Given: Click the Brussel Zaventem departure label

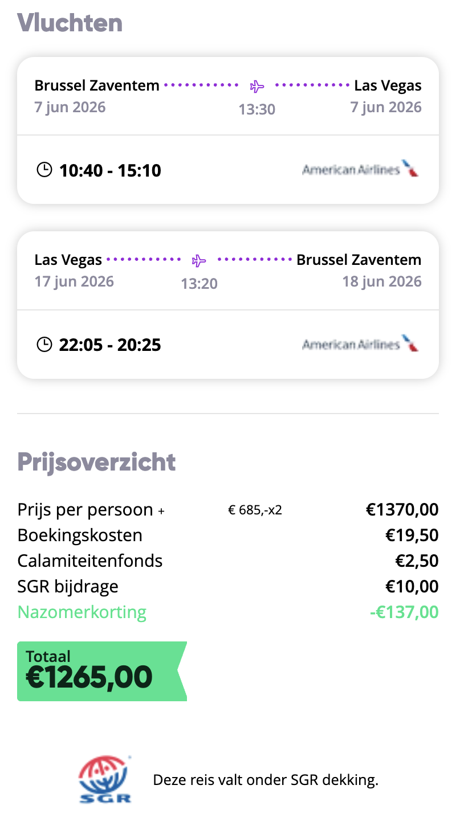Looking at the screenshot, I should coord(97,86).
